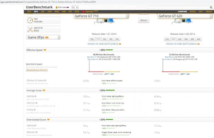This screenshot has width=214, height=138.
Task: Click the link icon next to Game EFps
Action: (x=47, y=37)
